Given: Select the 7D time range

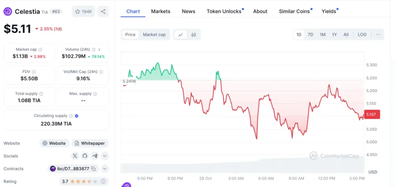Looking at the screenshot, I should coord(311,35).
